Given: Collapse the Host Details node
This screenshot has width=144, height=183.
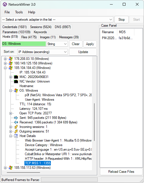Looking at the screenshot, I should (11, 136).
